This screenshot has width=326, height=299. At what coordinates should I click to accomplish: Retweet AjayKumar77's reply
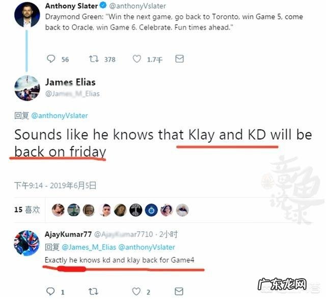(93, 291)
